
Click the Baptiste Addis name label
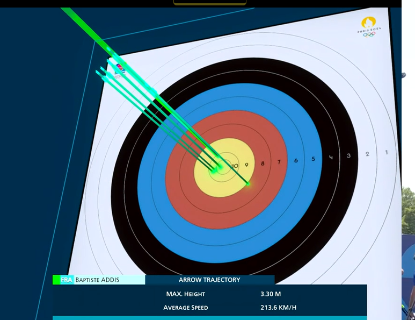97,280
